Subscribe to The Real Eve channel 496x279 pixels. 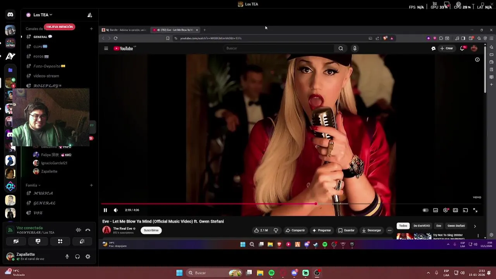[151, 230]
